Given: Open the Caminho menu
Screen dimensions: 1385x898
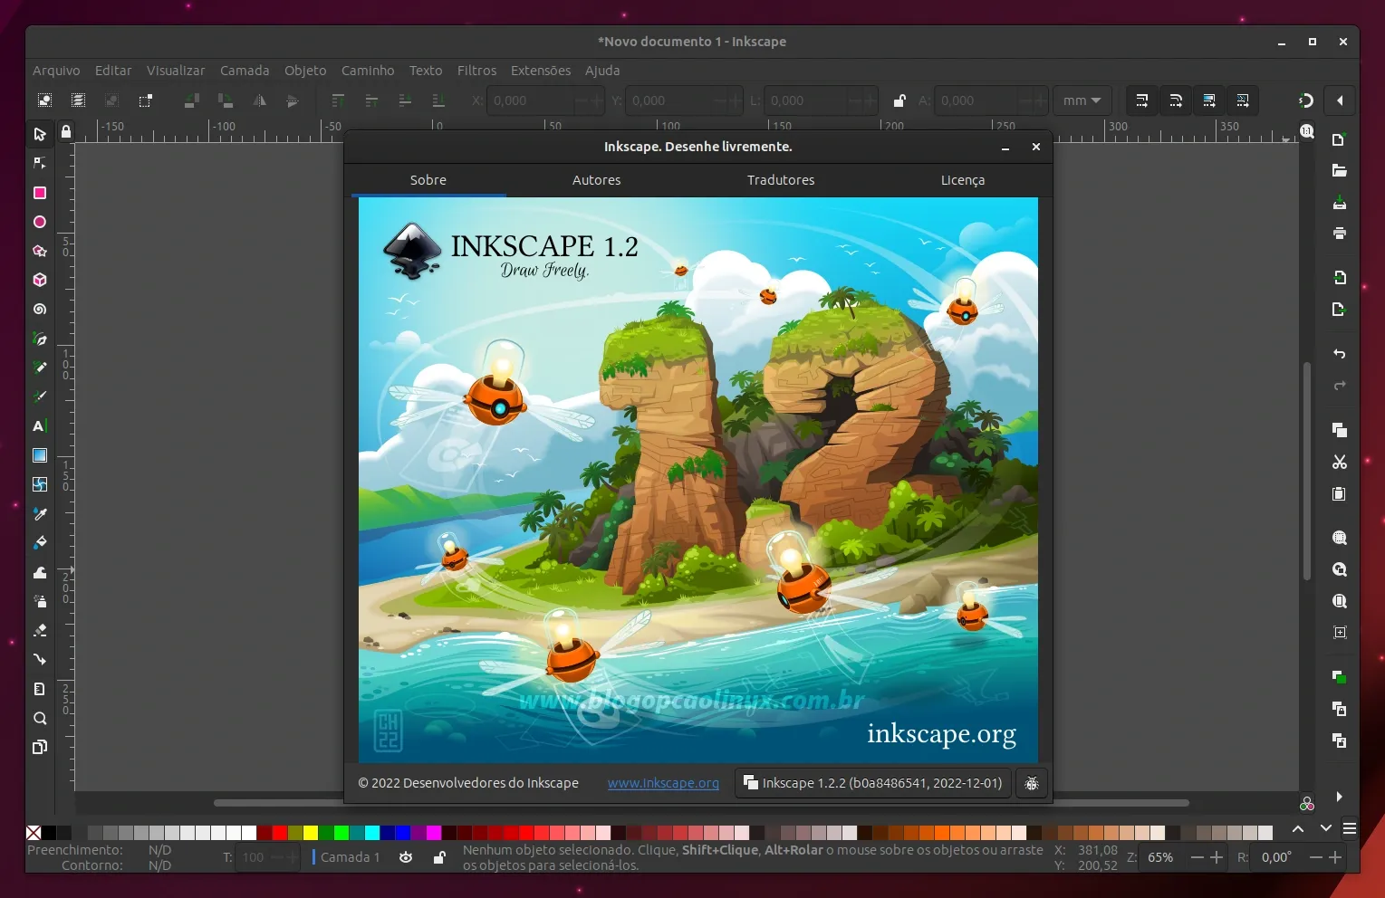Looking at the screenshot, I should coord(368,71).
